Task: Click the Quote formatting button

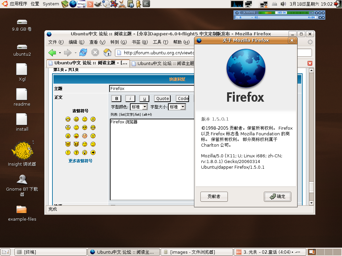Action: click(x=163, y=99)
